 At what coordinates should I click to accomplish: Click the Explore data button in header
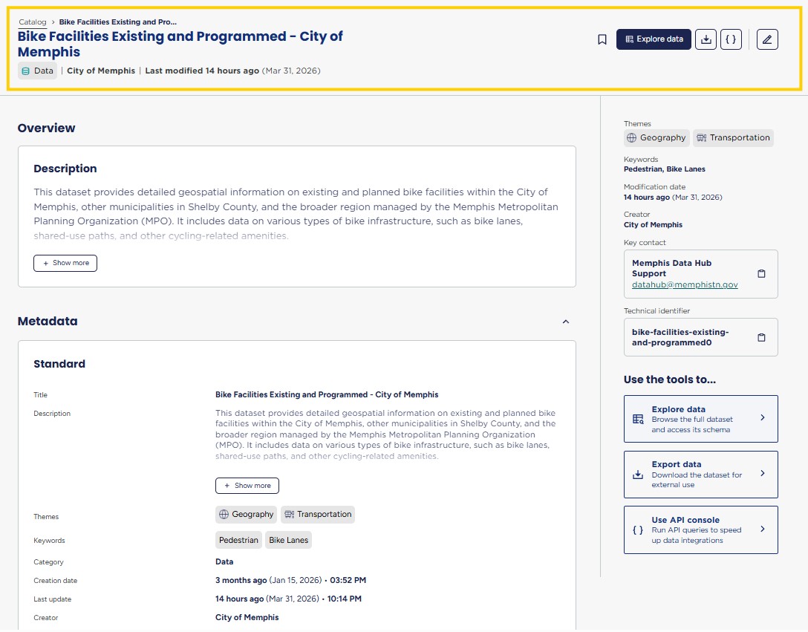click(654, 39)
